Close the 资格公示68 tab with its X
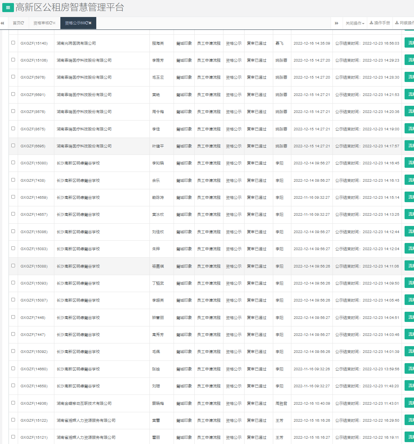 pos(90,23)
